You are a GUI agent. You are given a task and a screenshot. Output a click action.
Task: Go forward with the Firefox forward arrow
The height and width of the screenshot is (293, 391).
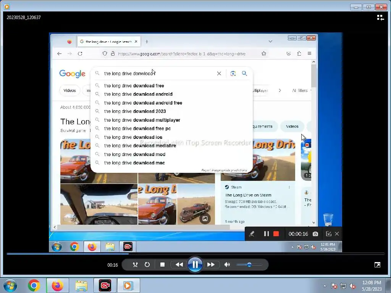[69, 53]
